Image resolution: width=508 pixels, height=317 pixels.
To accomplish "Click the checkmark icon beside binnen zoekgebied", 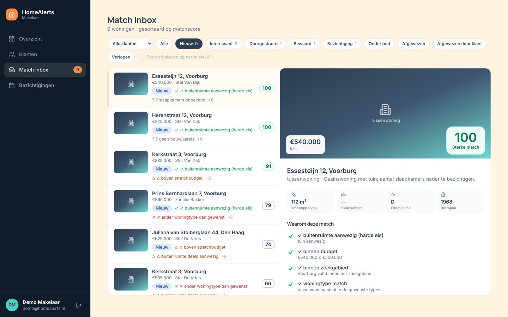I will point(291,268).
